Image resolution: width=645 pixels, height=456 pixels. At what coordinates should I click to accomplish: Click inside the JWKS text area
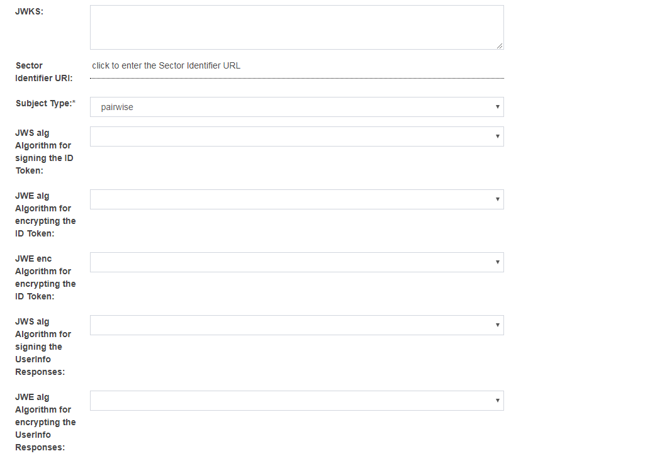pos(296,26)
